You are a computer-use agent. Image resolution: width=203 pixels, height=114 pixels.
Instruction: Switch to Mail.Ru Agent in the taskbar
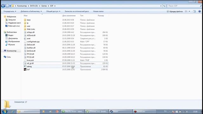click(73, 111)
